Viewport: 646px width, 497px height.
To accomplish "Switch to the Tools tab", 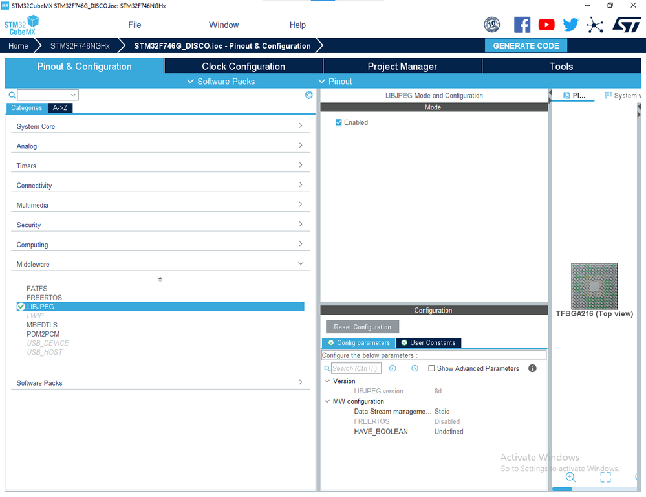I will 561,67.
